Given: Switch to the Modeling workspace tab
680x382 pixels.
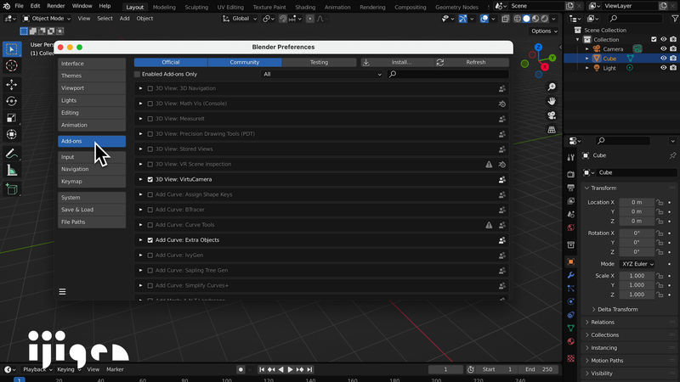Looking at the screenshot, I should click(x=164, y=7).
